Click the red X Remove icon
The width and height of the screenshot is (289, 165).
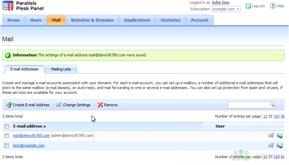[100, 105]
